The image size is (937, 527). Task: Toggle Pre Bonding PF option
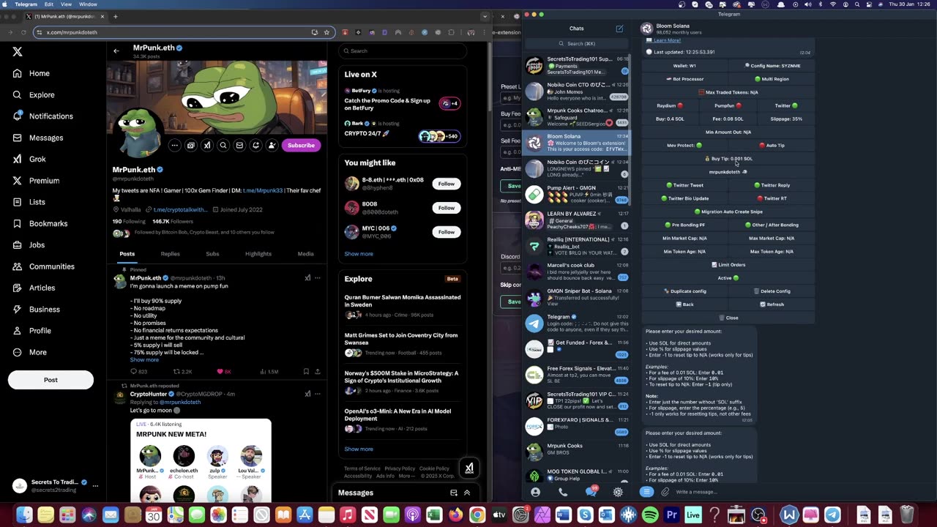(x=684, y=225)
